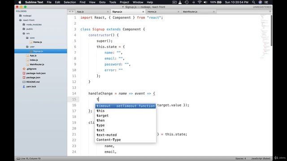Open the File menu
The height and width of the screenshot is (161, 287).
49,2
